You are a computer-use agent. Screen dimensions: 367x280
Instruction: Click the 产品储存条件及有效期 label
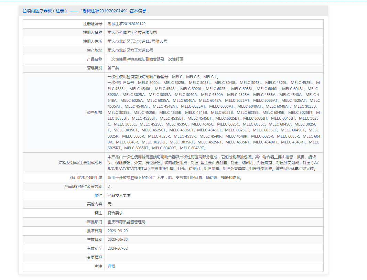click(83, 186)
